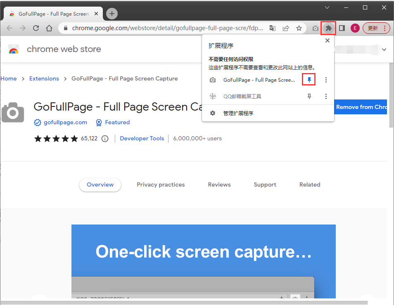Open a new browser tab

(112, 14)
